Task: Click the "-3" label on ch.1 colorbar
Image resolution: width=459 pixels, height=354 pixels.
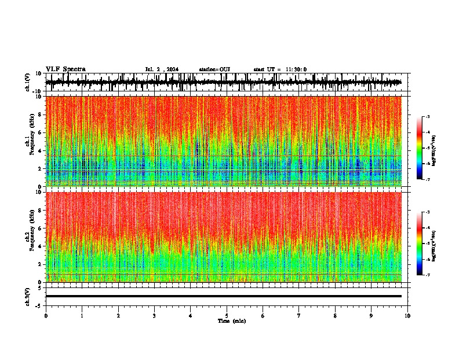Action: click(427, 117)
